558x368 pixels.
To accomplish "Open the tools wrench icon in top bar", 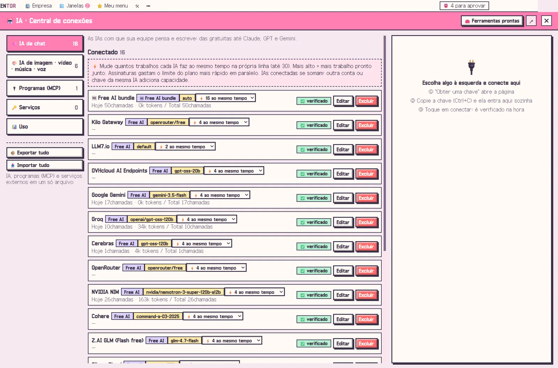I will (137, 6).
